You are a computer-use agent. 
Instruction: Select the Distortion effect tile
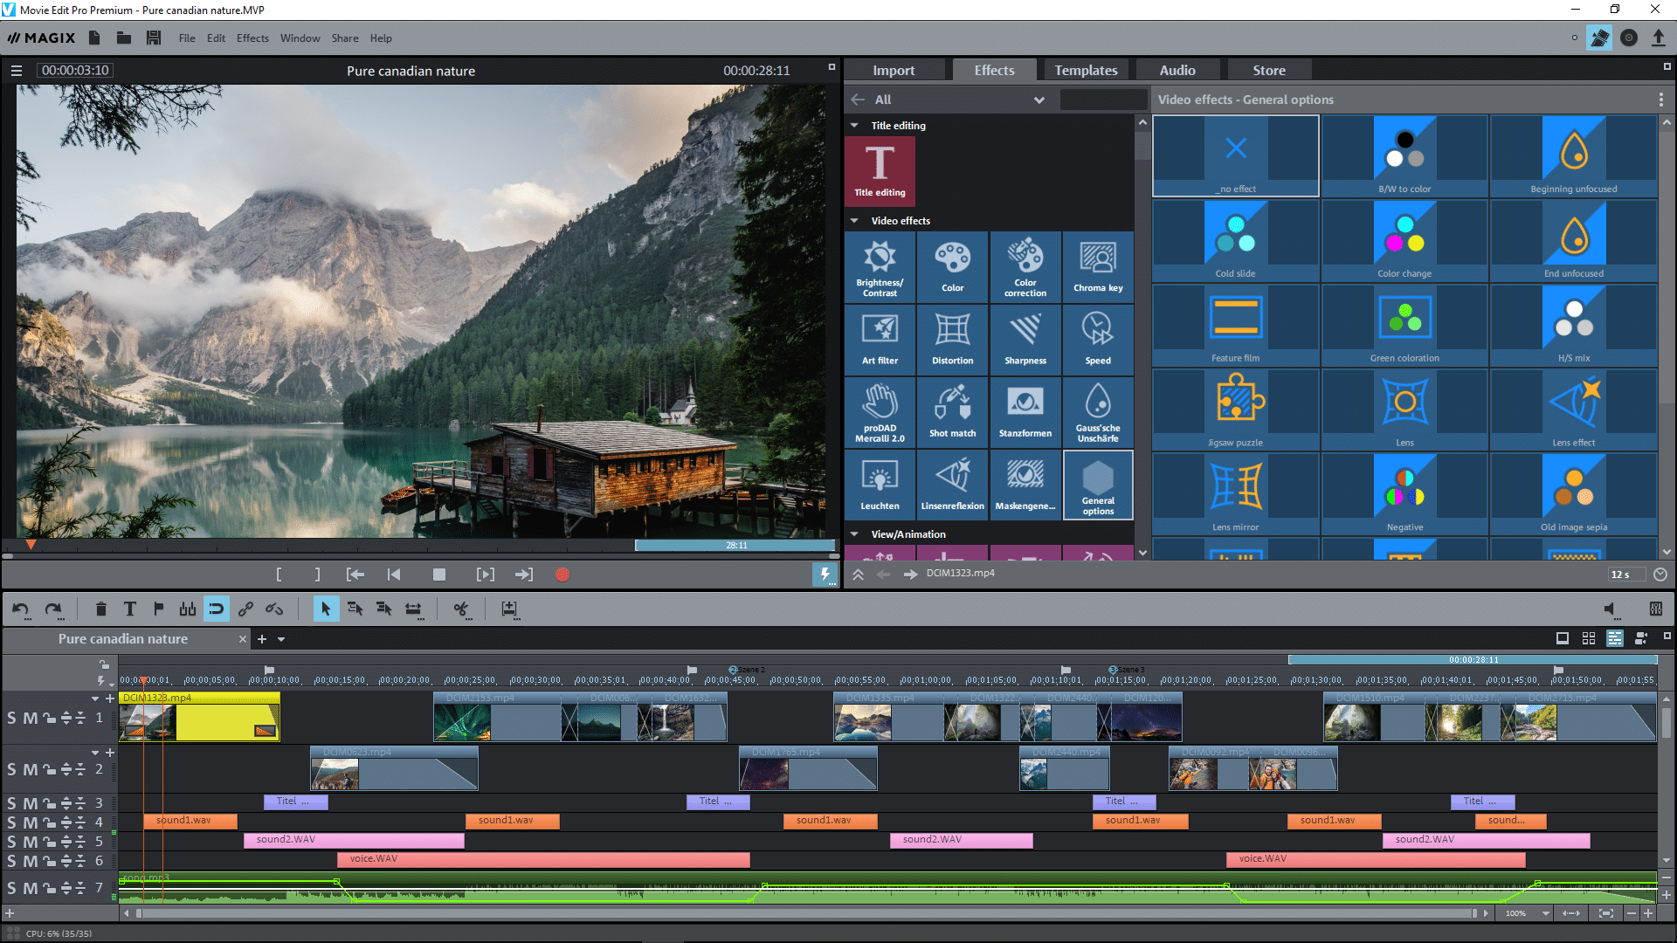(x=952, y=340)
